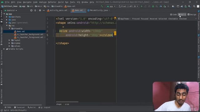Collapse the res folder arrow
200x112 pixels.
(7, 26)
